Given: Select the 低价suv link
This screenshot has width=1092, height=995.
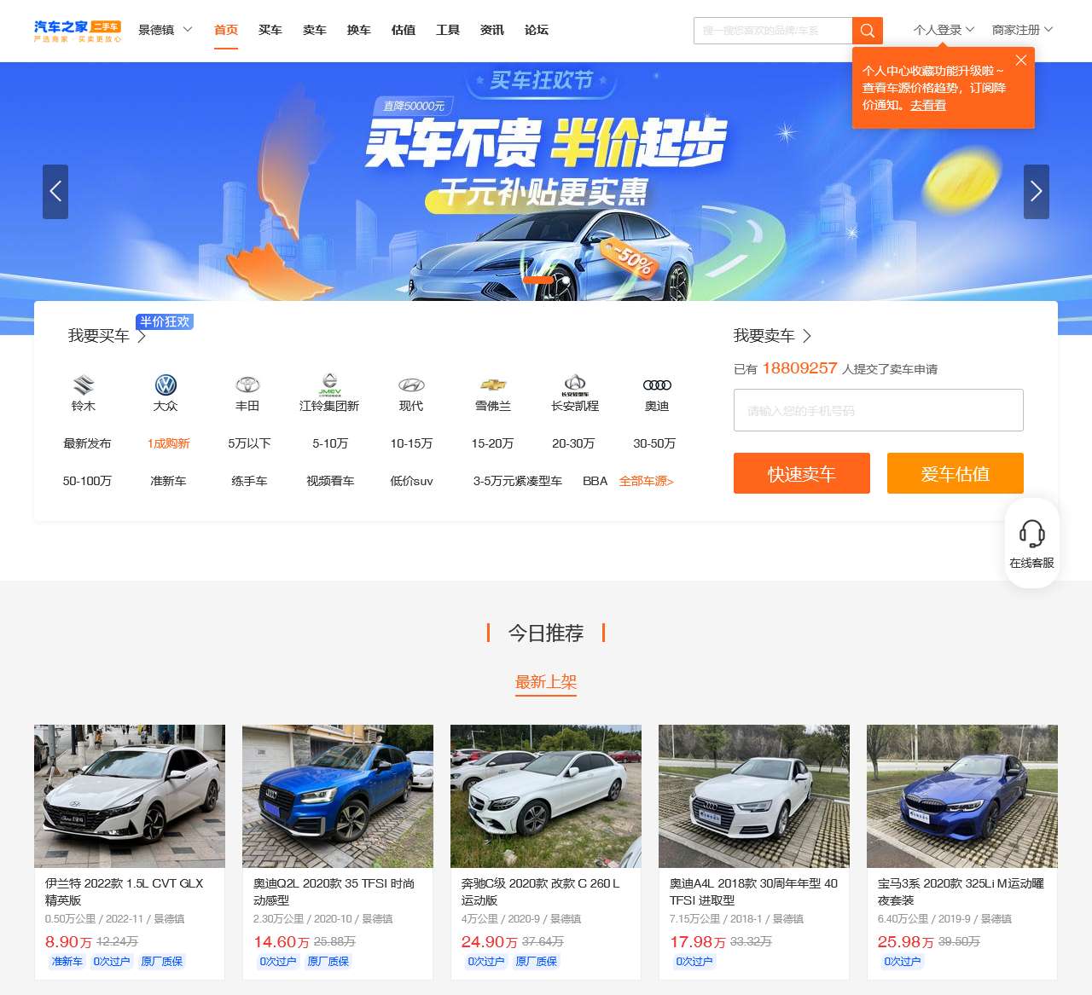Looking at the screenshot, I should tap(411, 481).
